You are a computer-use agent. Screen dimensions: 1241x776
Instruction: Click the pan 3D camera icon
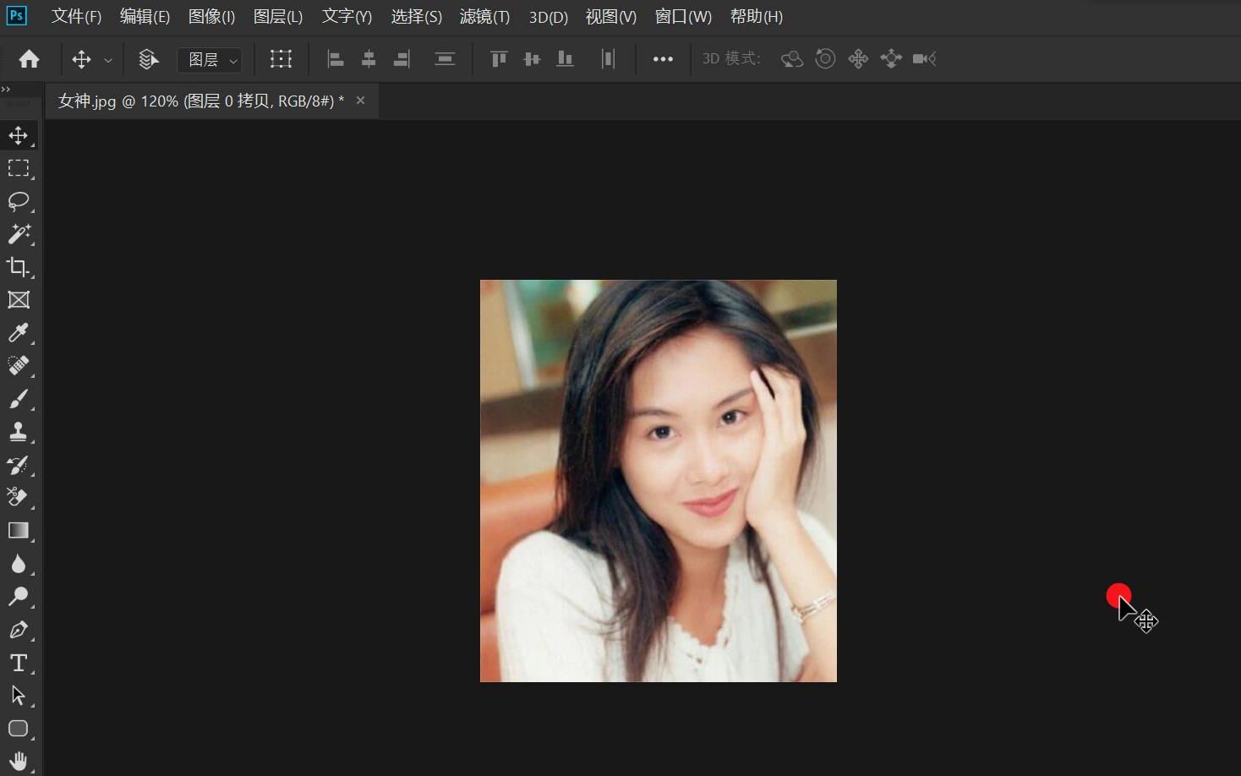pos(858,59)
